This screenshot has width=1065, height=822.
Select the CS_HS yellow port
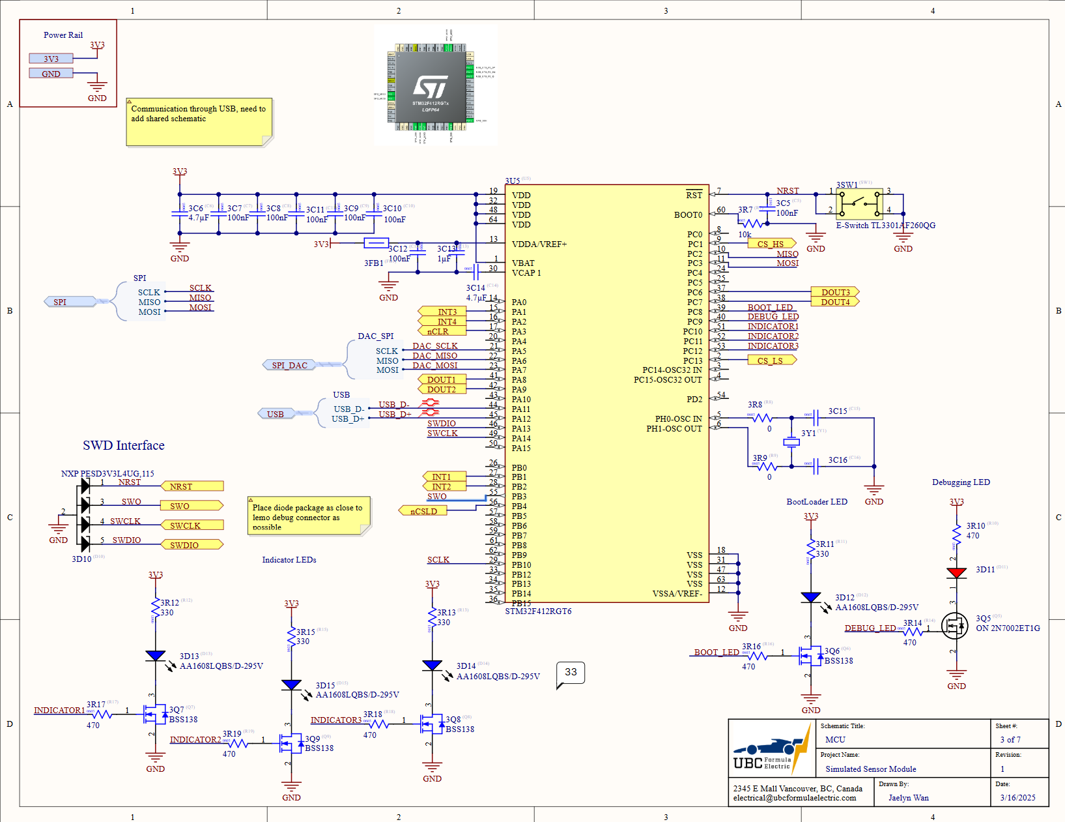click(x=771, y=244)
